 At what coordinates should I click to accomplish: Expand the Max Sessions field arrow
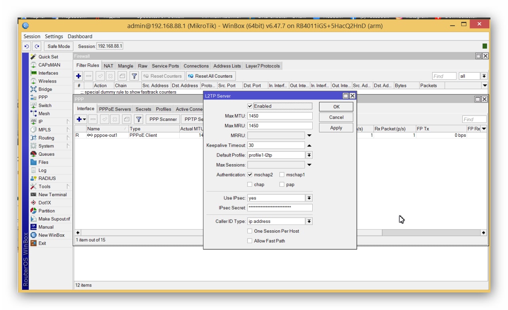(309, 165)
